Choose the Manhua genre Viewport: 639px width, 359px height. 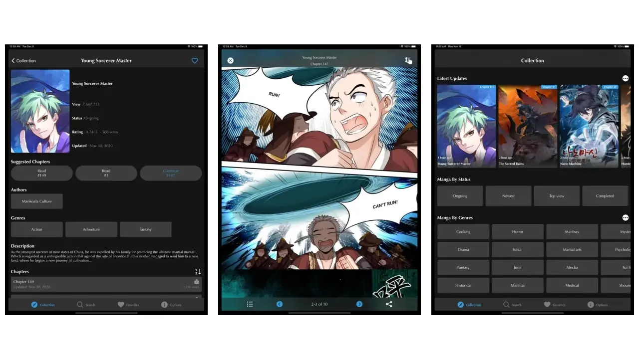tap(518, 286)
